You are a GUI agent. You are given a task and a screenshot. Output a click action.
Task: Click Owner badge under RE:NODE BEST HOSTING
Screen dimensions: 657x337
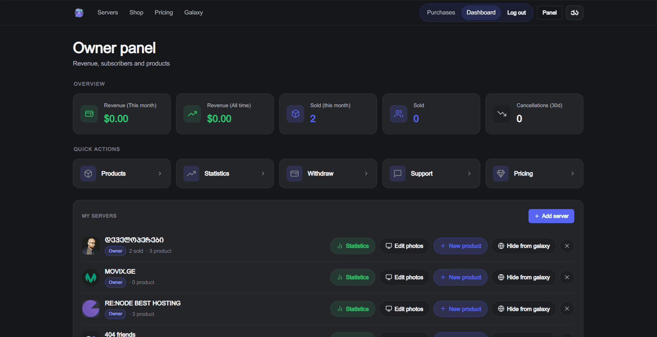(115, 314)
